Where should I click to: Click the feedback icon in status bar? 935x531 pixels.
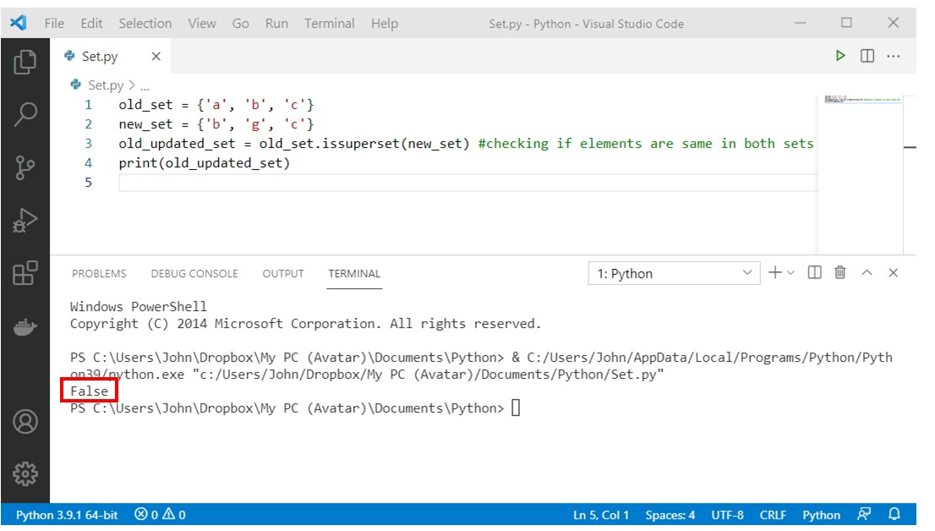point(864,514)
